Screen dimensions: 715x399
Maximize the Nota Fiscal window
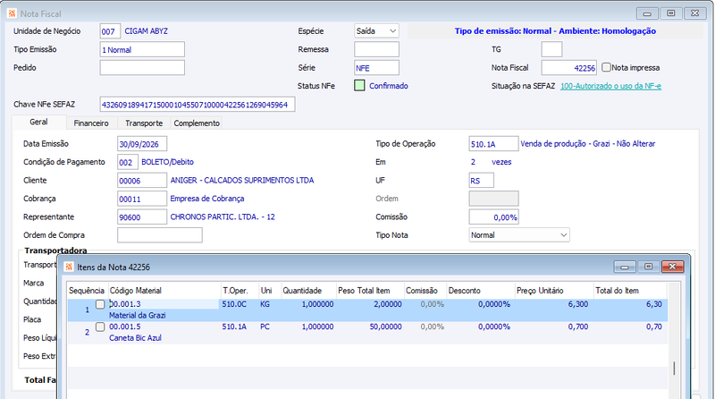[671, 13]
